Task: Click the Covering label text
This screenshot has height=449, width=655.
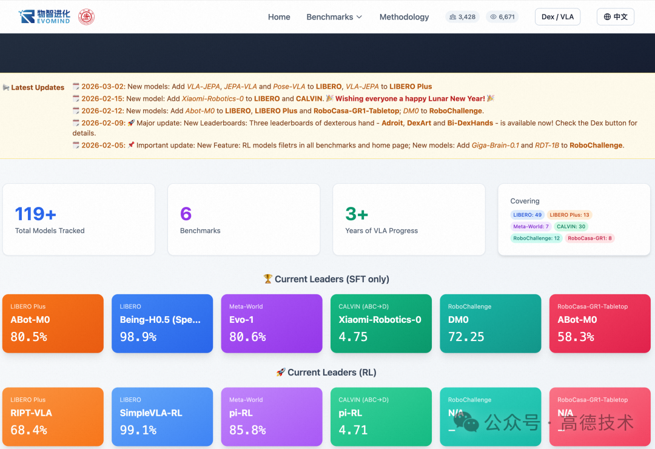Action: point(525,201)
